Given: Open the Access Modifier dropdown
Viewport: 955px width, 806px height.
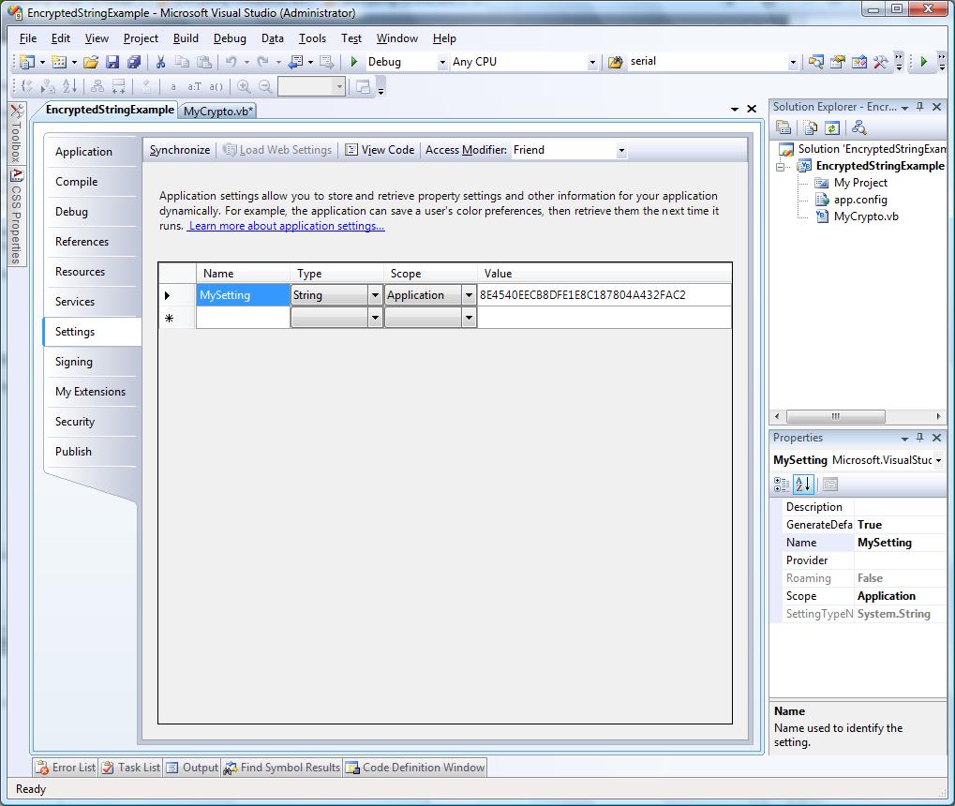Looking at the screenshot, I should (621, 151).
